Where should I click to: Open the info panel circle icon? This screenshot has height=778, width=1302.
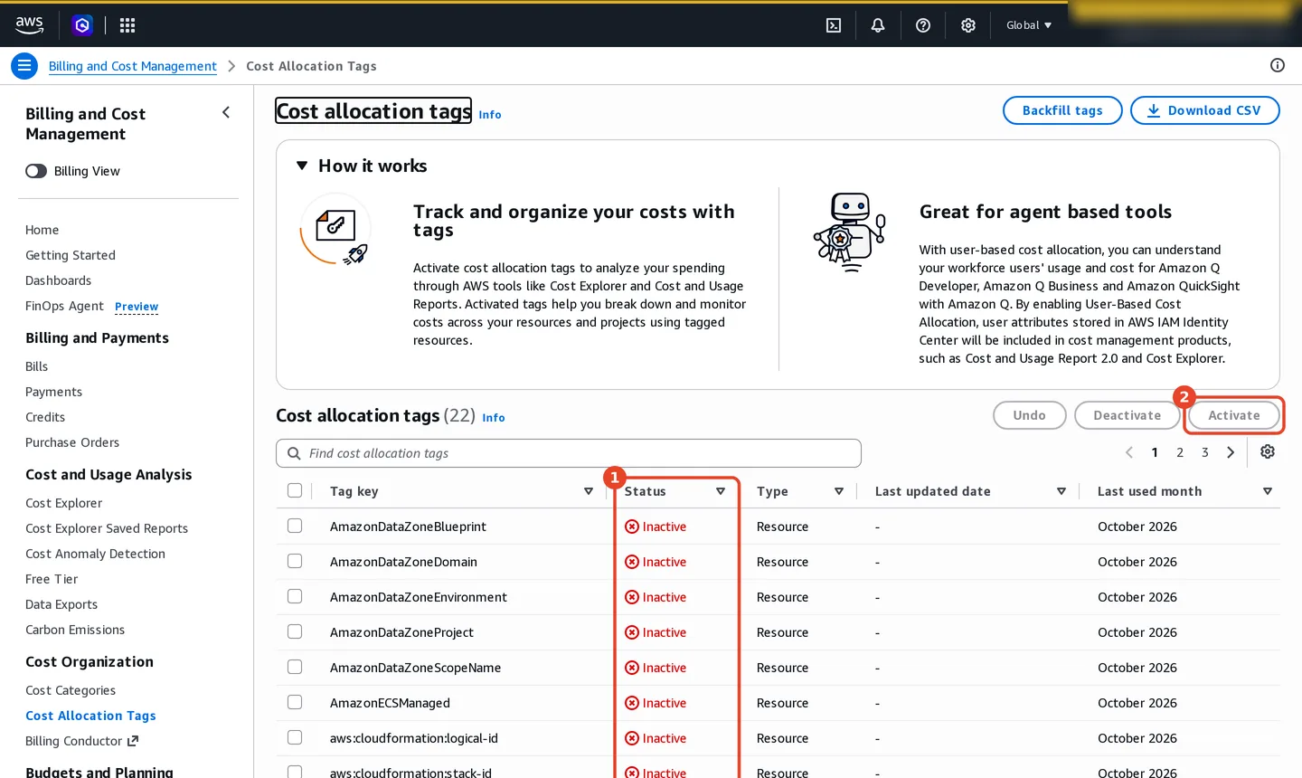(1278, 65)
